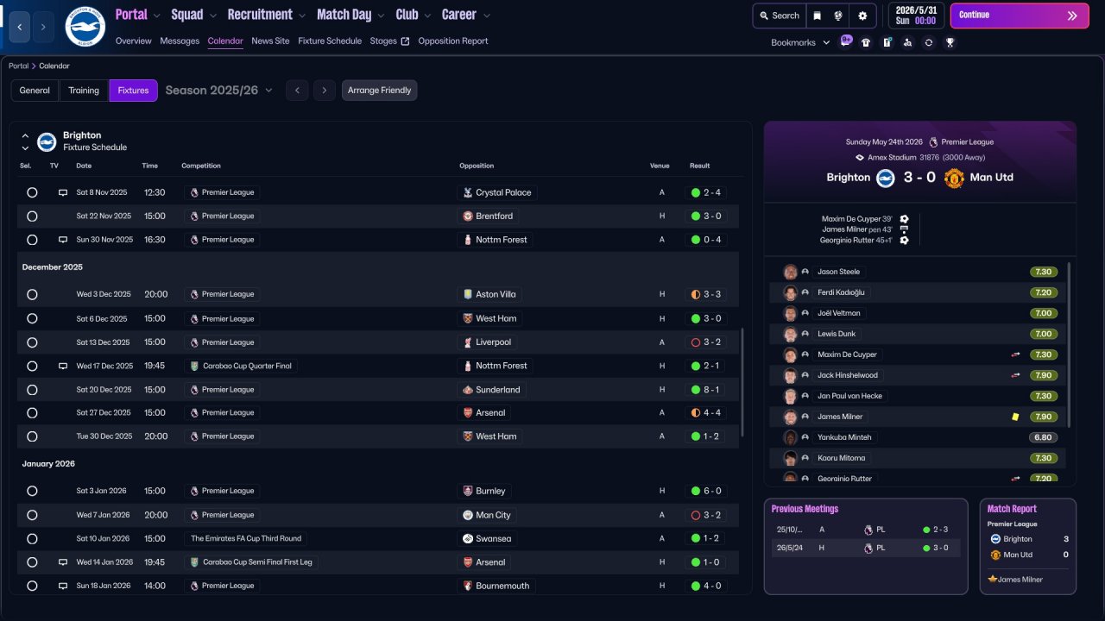Click the Portal breadcrumb link
The image size is (1105, 621).
point(18,66)
